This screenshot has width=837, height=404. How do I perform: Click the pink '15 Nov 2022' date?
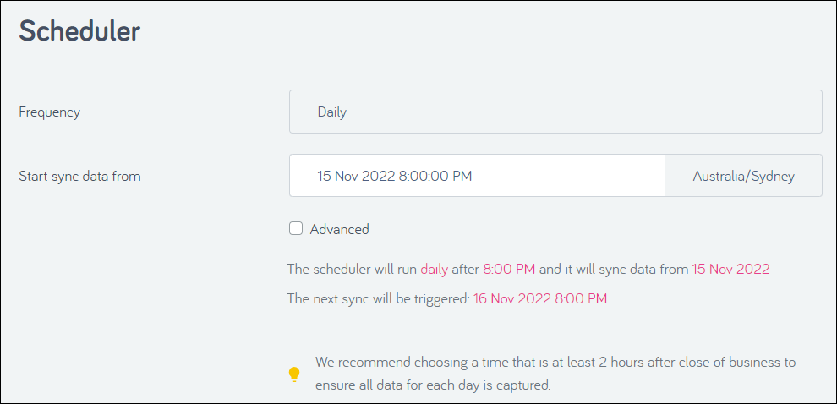click(x=730, y=269)
